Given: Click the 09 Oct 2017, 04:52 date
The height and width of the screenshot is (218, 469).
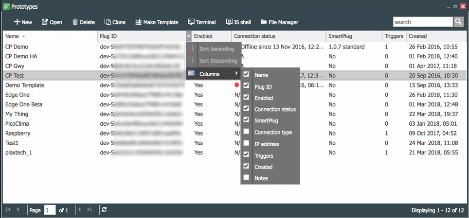Looking at the screenshot, I should tap(433, 133).
